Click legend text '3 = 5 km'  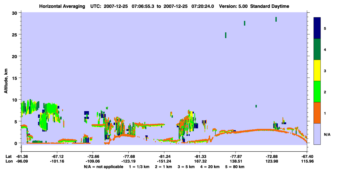pos(187,166)
